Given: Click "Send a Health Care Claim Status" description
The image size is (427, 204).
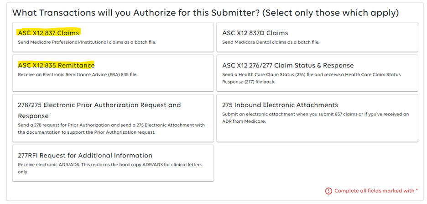Looking at the screenshot, I should coord(311,75).
